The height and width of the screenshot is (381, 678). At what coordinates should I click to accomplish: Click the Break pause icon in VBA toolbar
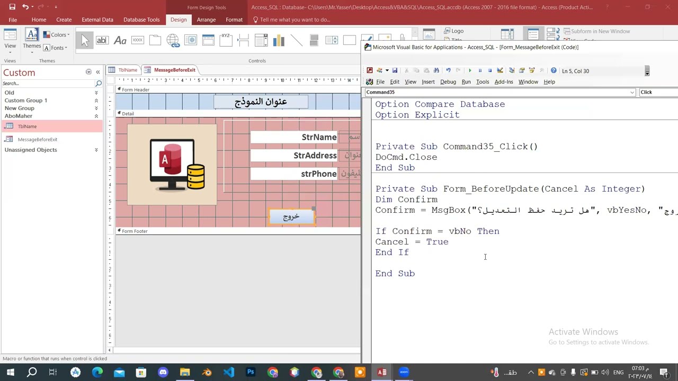(480, 70)
